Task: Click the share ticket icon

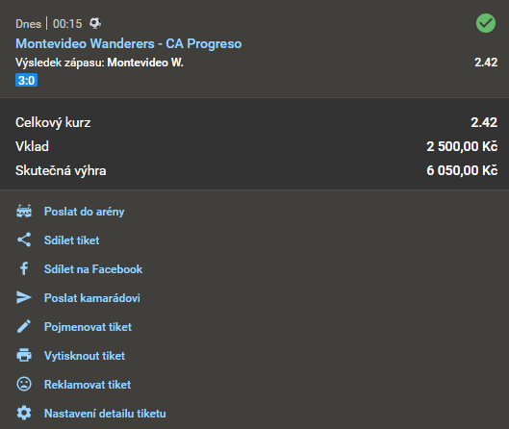Action: pos(24,240)
